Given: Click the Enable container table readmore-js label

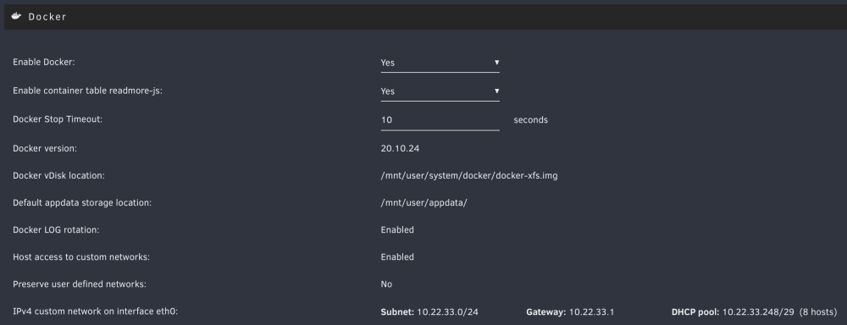Looking at the screenshot, I should pos(87,91).
